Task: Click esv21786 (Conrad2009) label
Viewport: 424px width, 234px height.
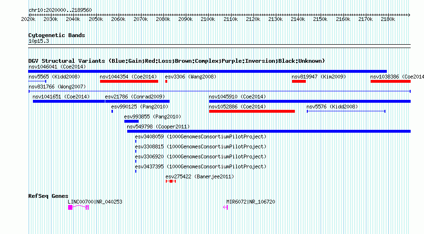Action: point(135,97)
